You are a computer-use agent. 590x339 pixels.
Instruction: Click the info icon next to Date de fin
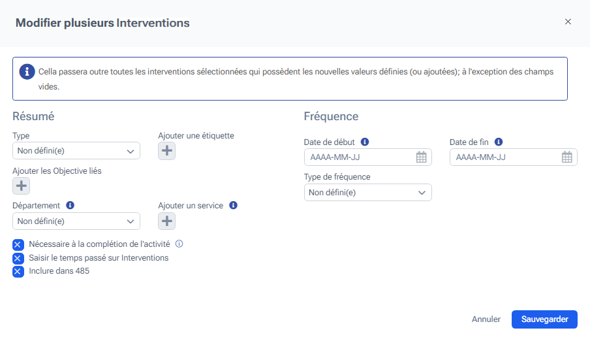[499, 142]
